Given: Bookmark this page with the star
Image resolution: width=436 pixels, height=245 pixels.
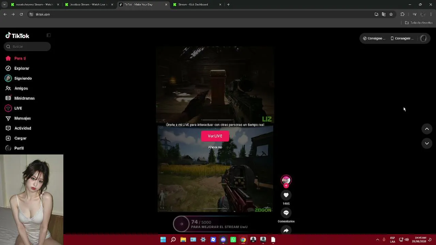Looking at the screenshot, I should click(391, 14).
